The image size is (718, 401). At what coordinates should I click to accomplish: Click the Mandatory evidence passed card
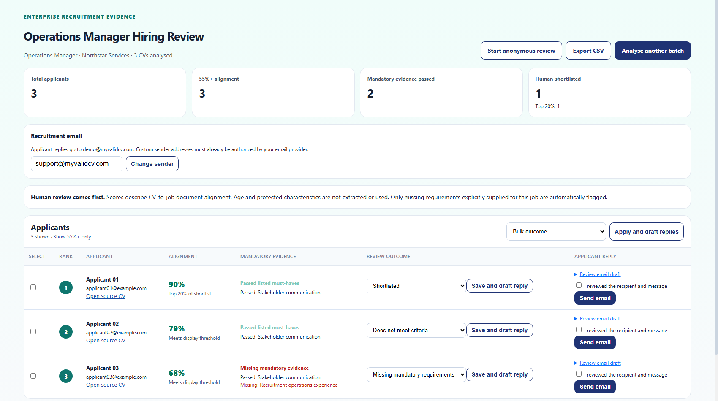click(441, 92)
